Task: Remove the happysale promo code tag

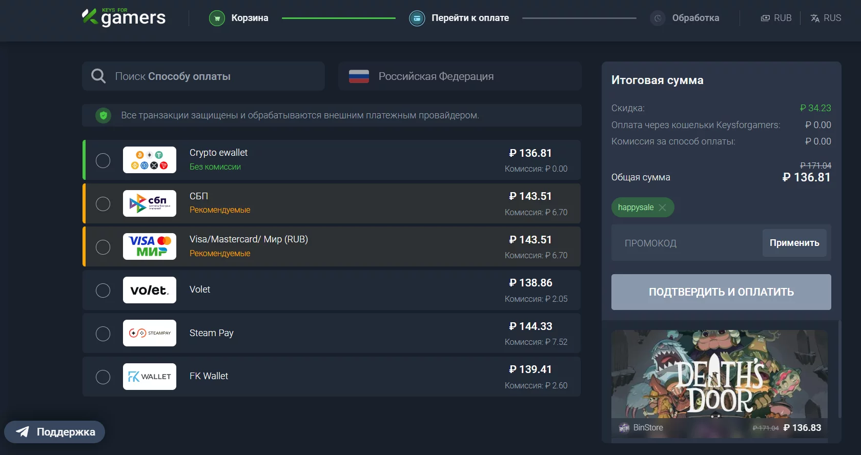Action: (x=662, y=208)
